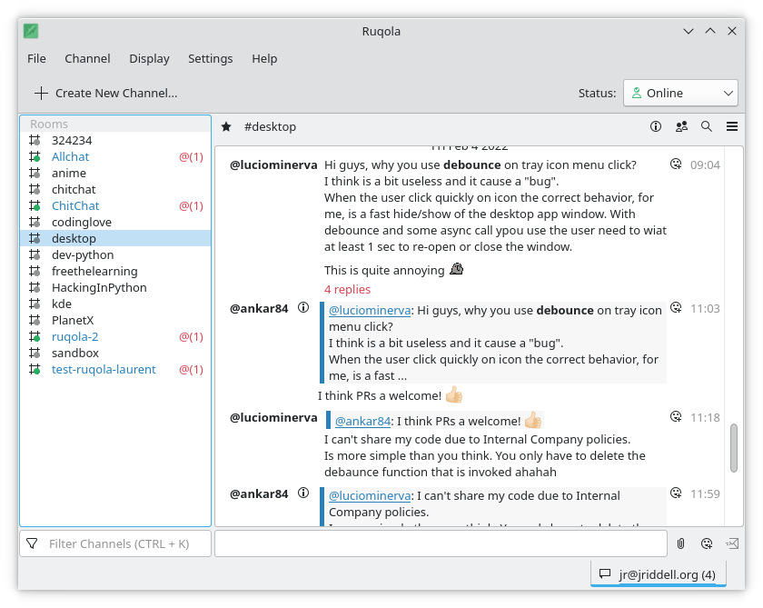Click Create New Channel button

pyautogui.click(x=105, y=93)
